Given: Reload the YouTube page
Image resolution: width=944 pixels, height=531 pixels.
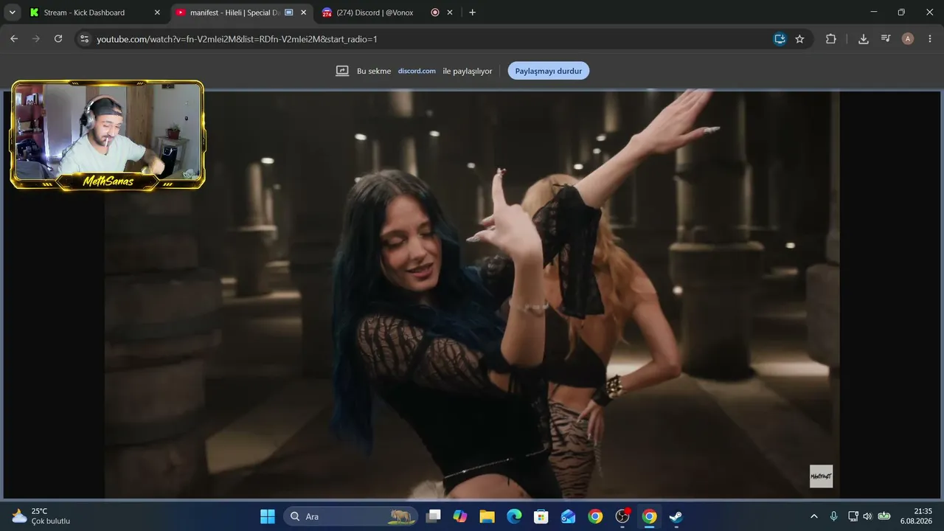Looking at the screenshot, I should click(x=58, y=39).
